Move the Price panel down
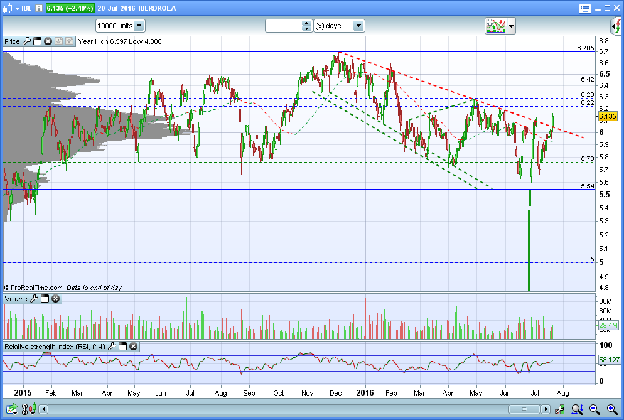The image size is (624, 420). click(x=58, y=41)
